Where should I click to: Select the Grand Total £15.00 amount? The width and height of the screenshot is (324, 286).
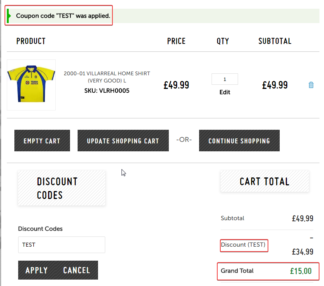click(x=301, y=271)
